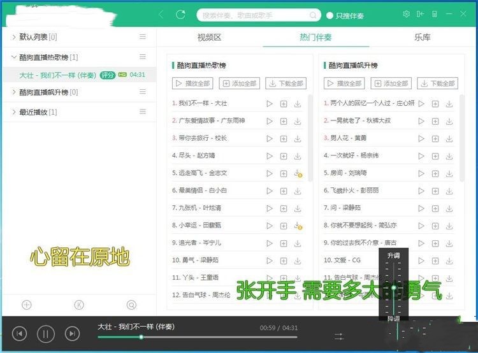The image size is (478, 353).
Task: Play 问 - 梁静茹
Action: pyautogui.click(x=421, y=208)
